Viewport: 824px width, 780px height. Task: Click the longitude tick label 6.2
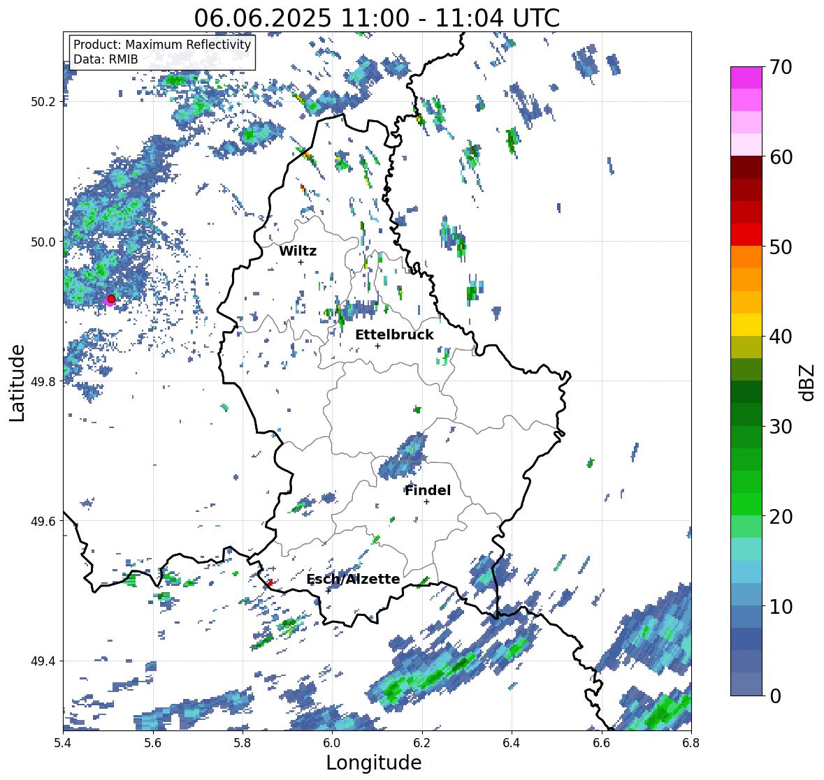422,743
